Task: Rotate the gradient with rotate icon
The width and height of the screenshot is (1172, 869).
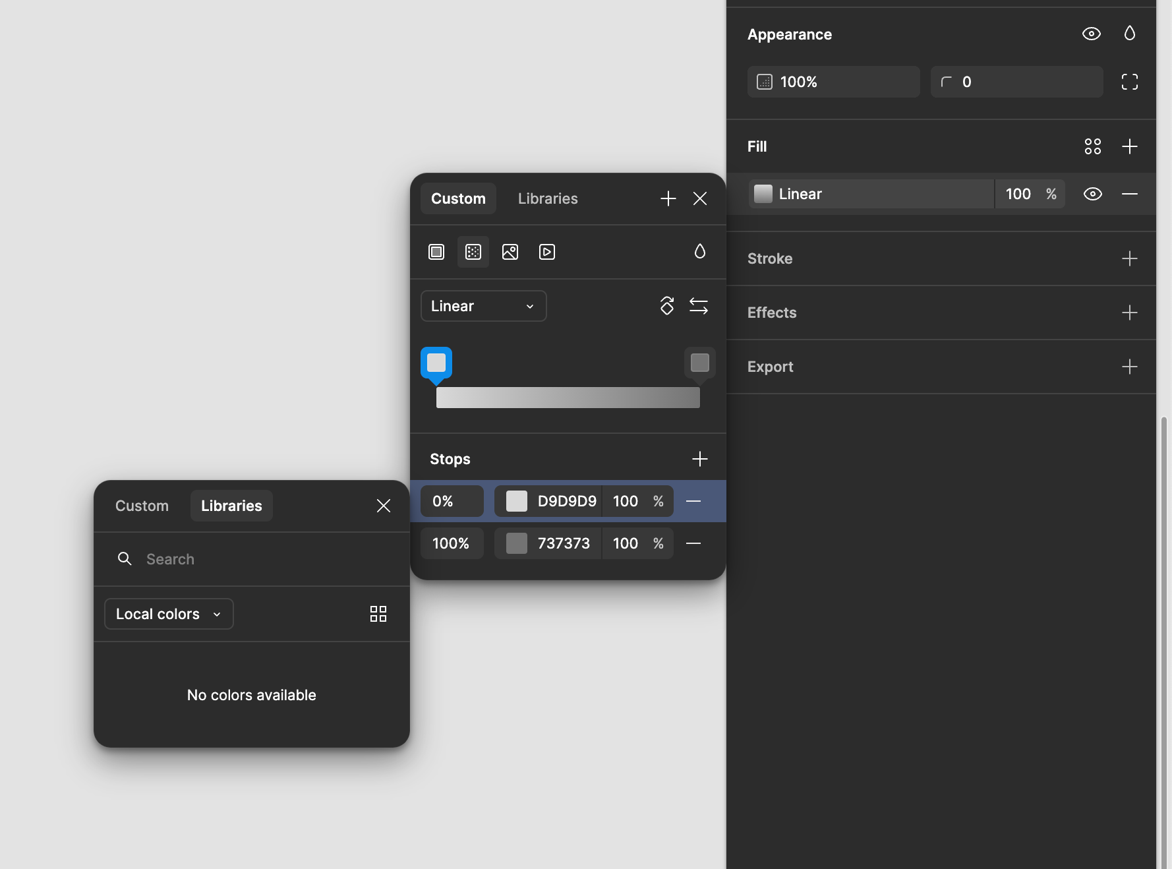Action: (667, 306)
